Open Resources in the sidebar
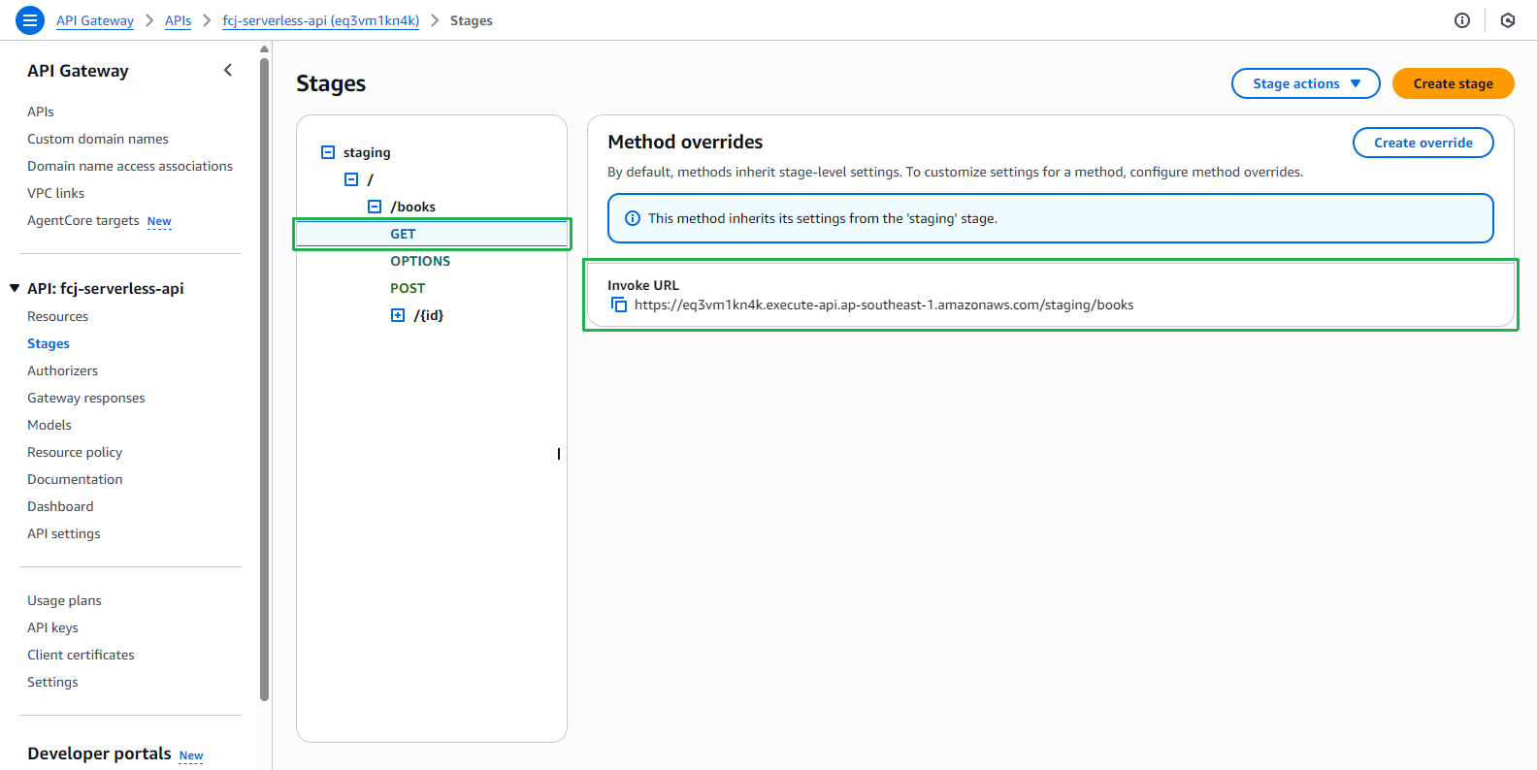Screen dimensions: 1537x770 pos(58,316)
